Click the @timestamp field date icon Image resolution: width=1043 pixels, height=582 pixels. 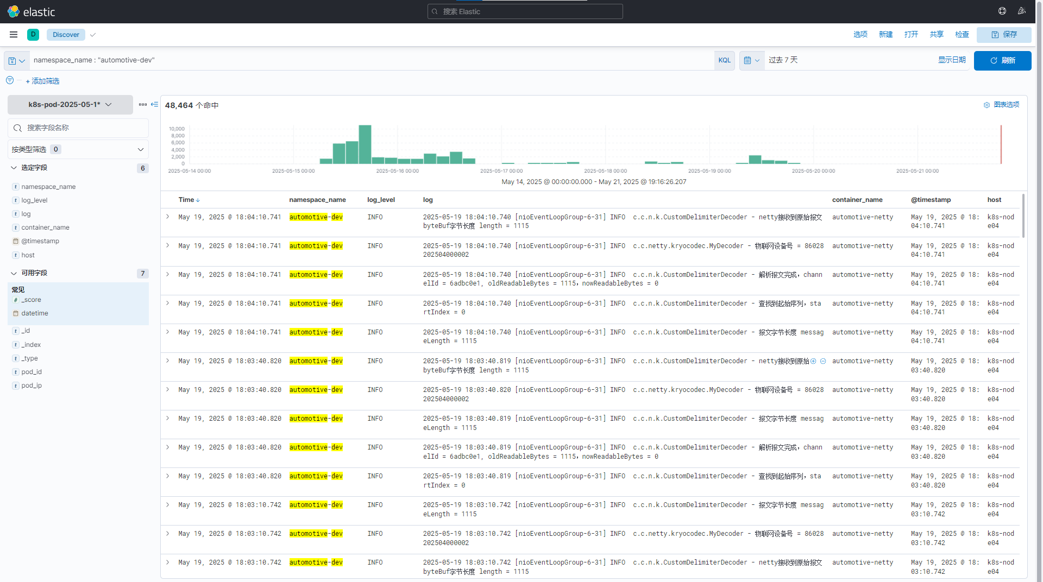[15, 241]
